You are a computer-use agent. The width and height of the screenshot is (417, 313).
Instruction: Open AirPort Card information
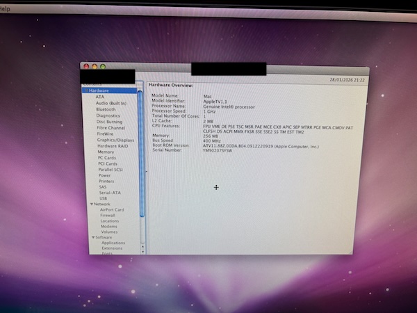(x=112, y=210)
